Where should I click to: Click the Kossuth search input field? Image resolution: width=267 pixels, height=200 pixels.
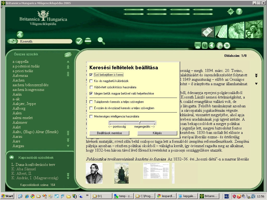(45, 41)
